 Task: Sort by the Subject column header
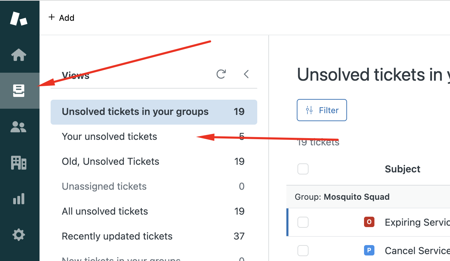tap(403, 169)
